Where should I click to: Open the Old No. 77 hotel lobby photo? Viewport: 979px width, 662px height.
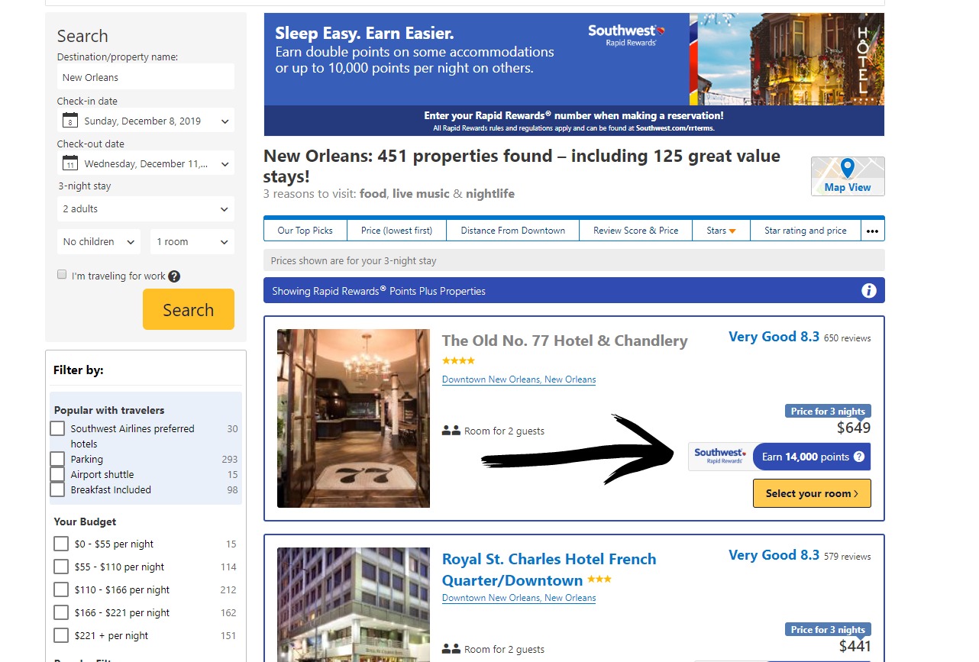click(354, 418)
